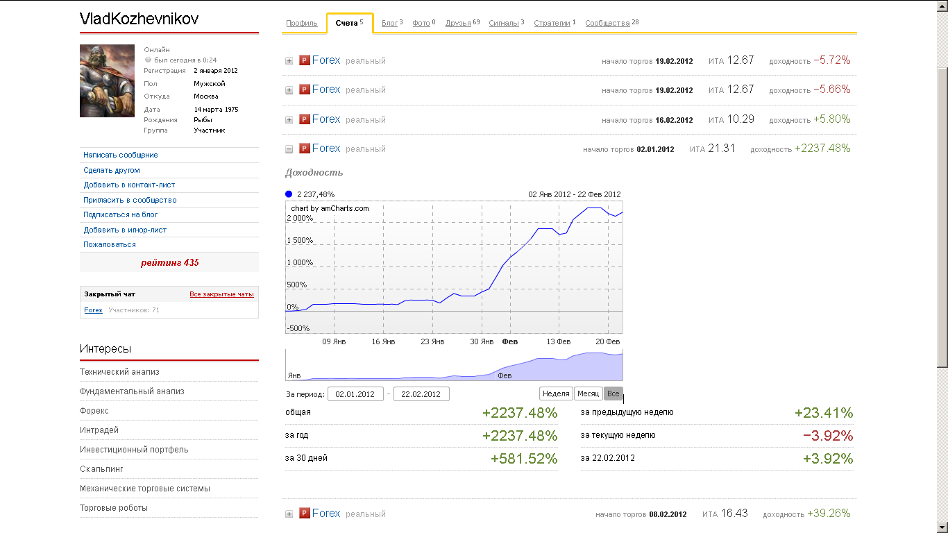Expand the Forex account with −5.72% return
Viewport: 948px width, 533px height.
(x=289, y=61)
